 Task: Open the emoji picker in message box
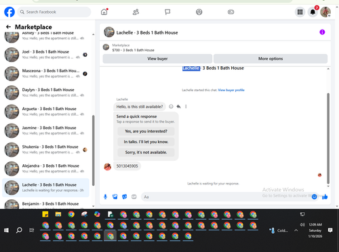pos(314,197)
